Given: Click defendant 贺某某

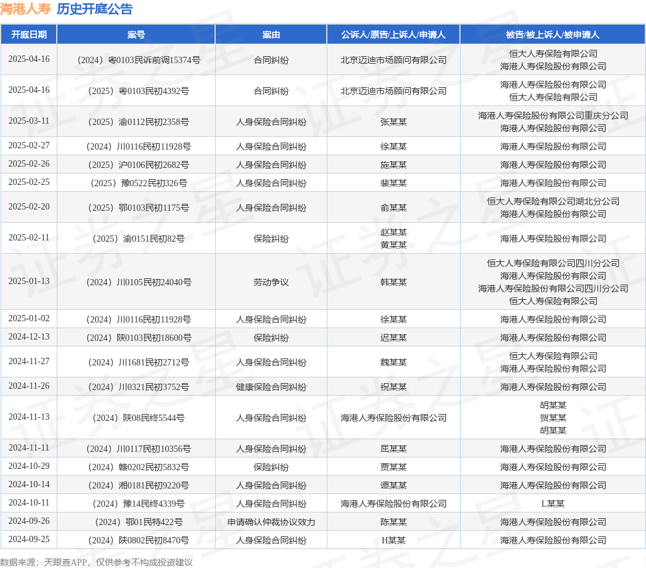Looking at the screenshot, I should click(553, 418).
